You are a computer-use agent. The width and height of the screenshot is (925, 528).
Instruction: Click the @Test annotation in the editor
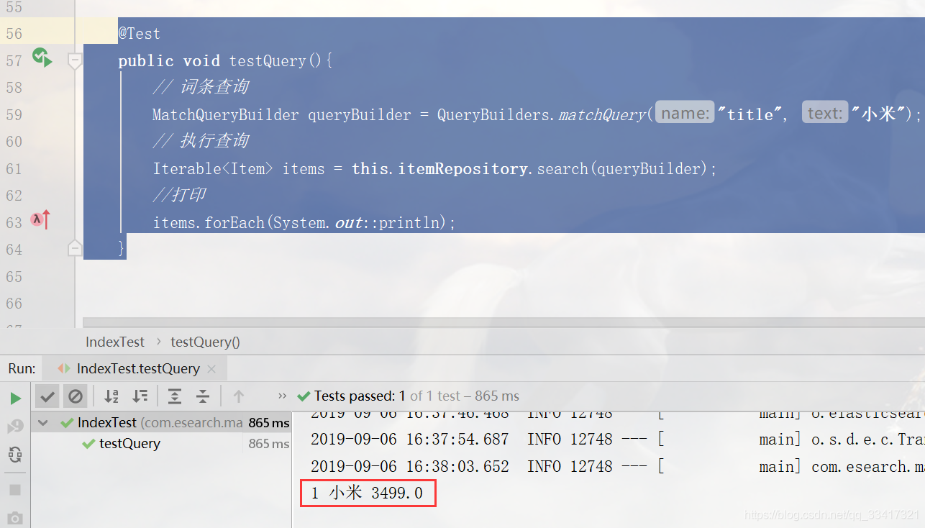(140, 34)
